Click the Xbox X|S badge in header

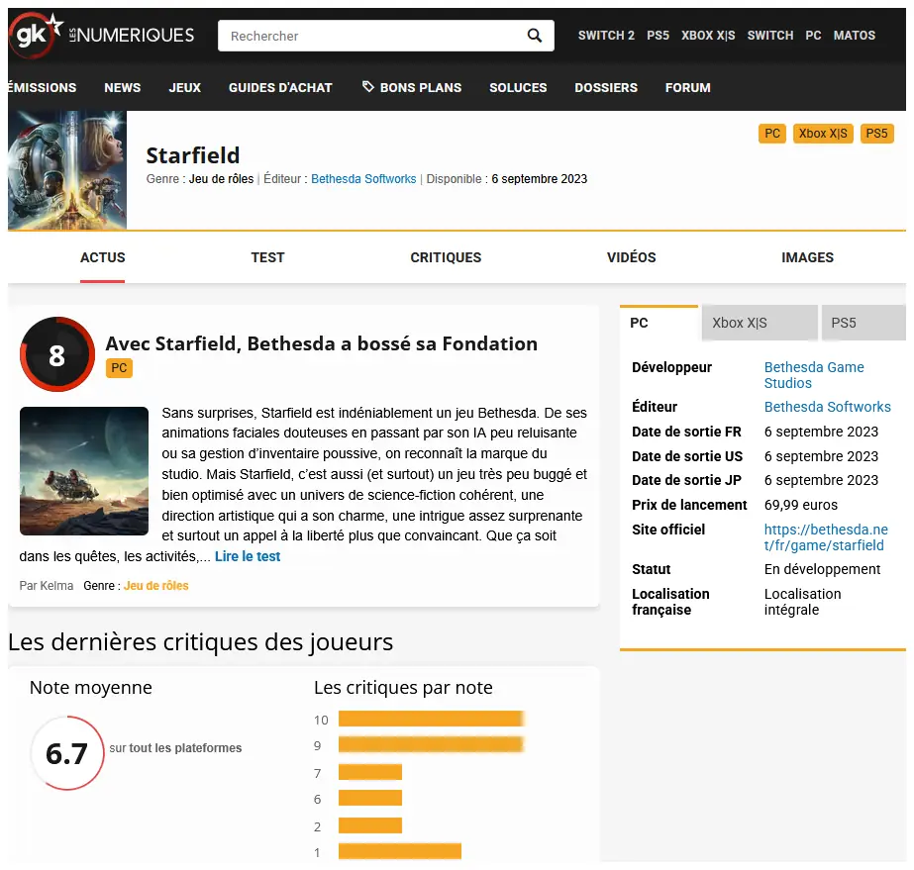click(x=823, y=134)
